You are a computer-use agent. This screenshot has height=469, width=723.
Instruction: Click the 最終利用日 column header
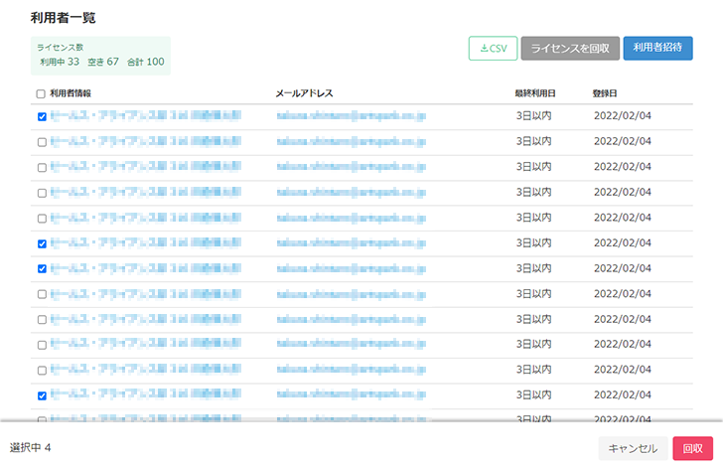click(x=534, y=93)
